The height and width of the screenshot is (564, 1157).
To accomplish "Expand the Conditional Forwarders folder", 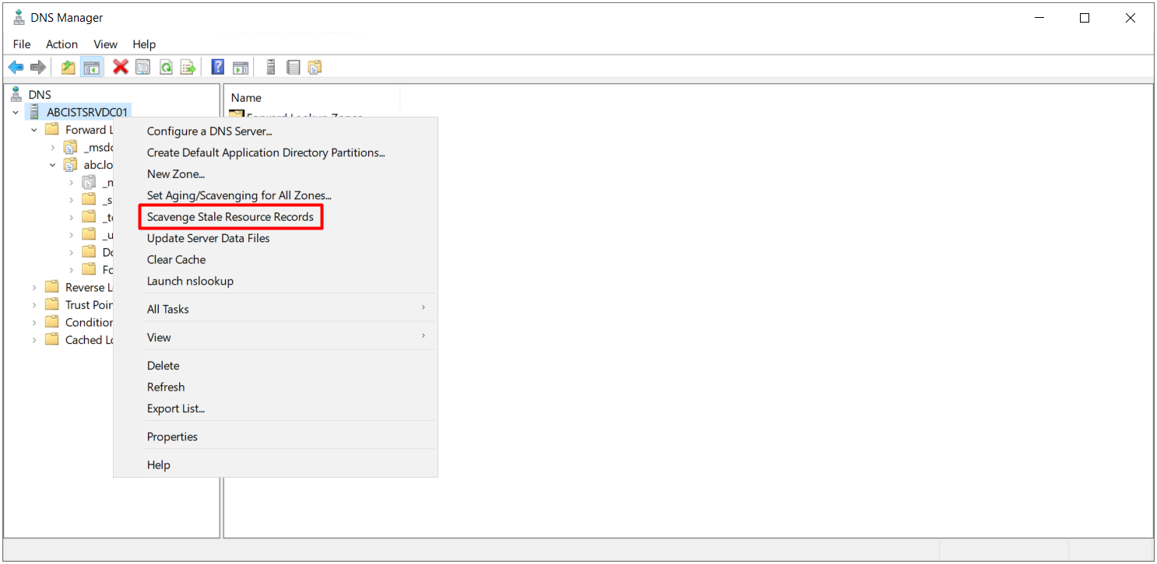I will click(34, 322).
